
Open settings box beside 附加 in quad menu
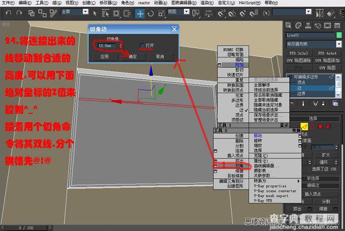(220, 65)
